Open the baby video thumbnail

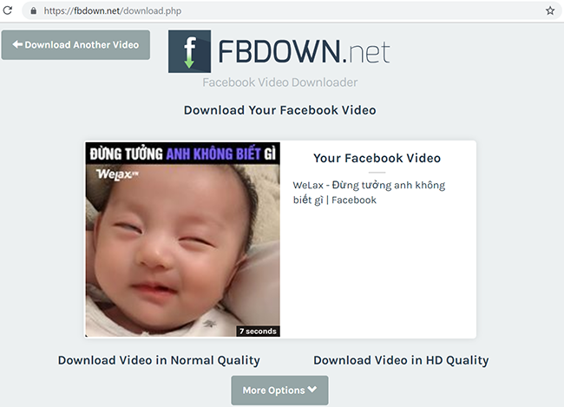pos(183,240)
